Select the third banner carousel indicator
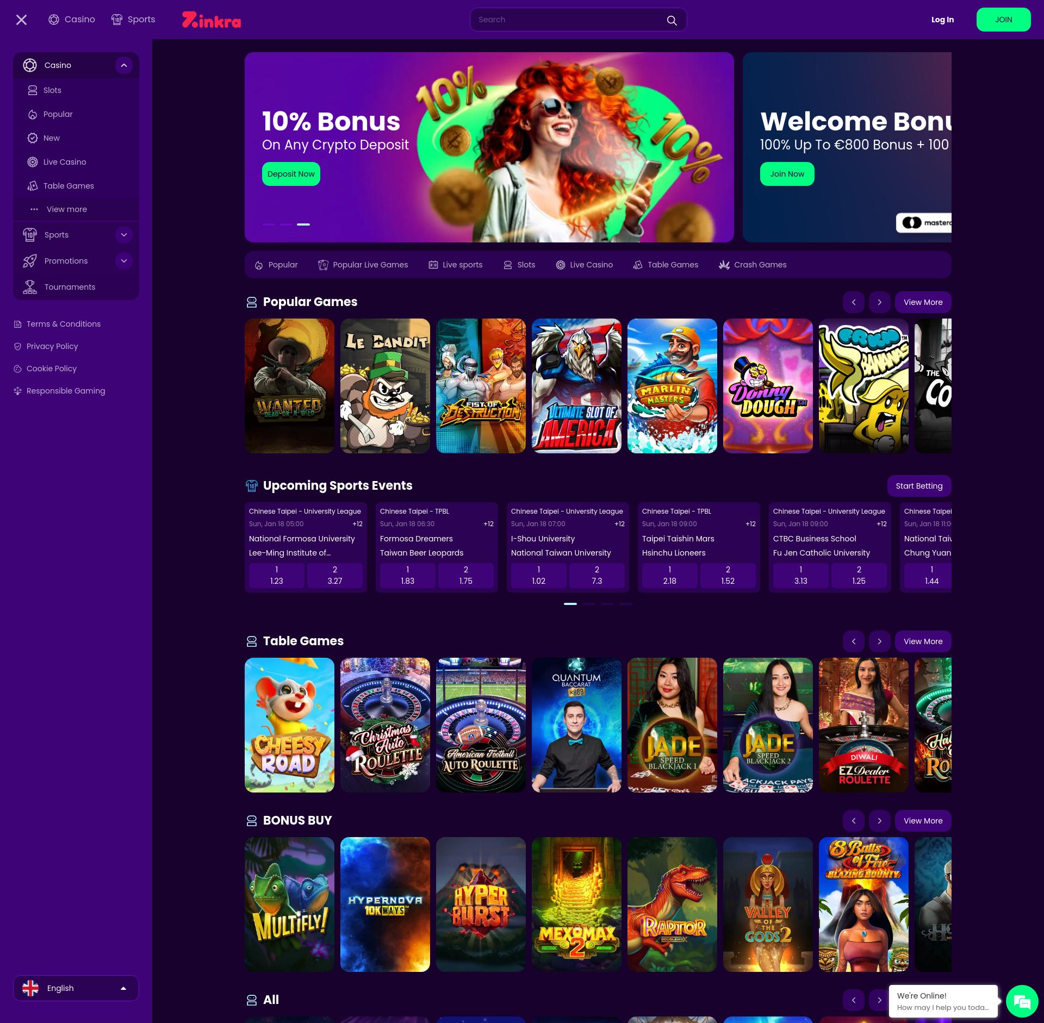The image size is (1044, 1023). pyautogui.click(x=303, y=224)
